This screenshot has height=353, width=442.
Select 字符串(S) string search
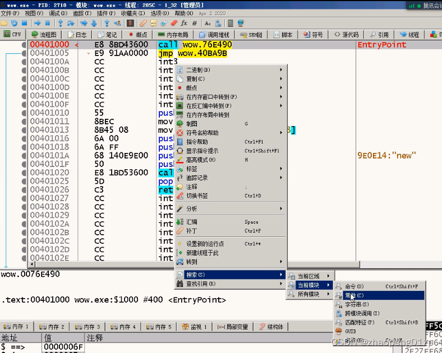click(379, 304)
